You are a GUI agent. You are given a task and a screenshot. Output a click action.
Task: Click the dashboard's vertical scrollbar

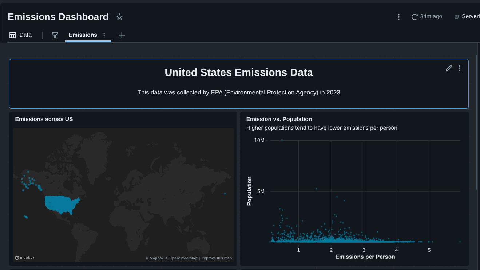(477, 122)
